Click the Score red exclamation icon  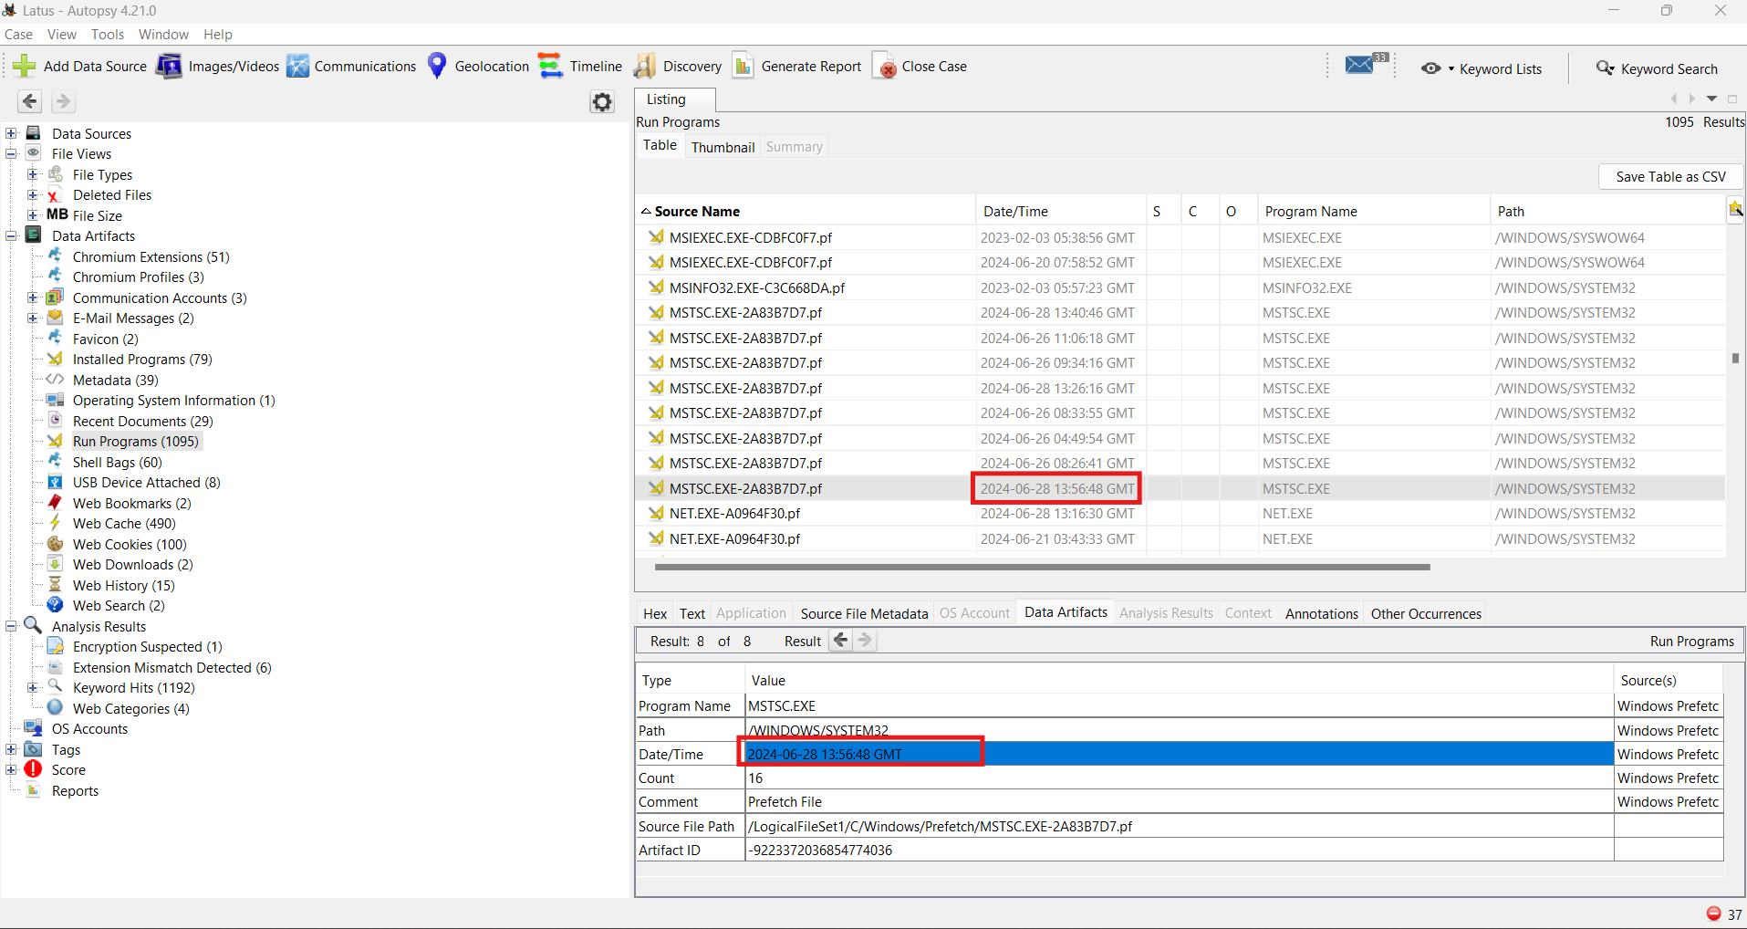click(x=34, y=769)
